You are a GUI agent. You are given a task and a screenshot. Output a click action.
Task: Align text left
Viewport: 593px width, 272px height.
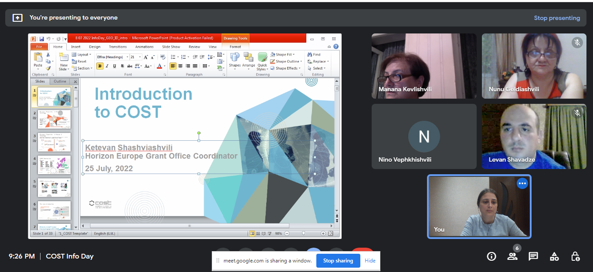tap(173, 66)
